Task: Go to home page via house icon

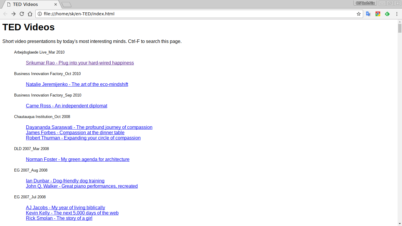Action: click(30, 14)
